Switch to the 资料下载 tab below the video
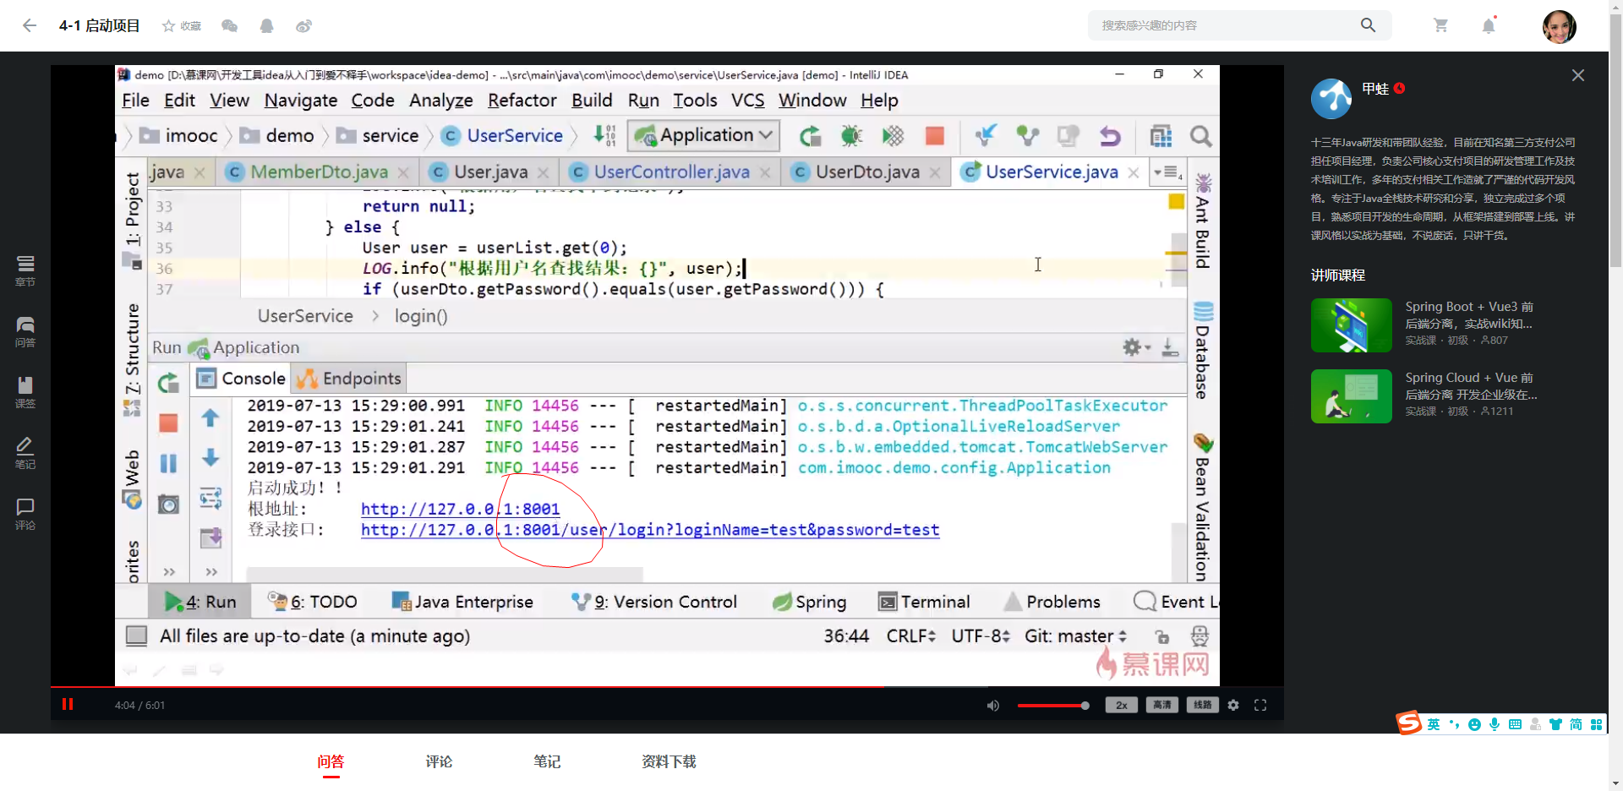This screenshot has width=1623, height=791. [x=669, y=761]
